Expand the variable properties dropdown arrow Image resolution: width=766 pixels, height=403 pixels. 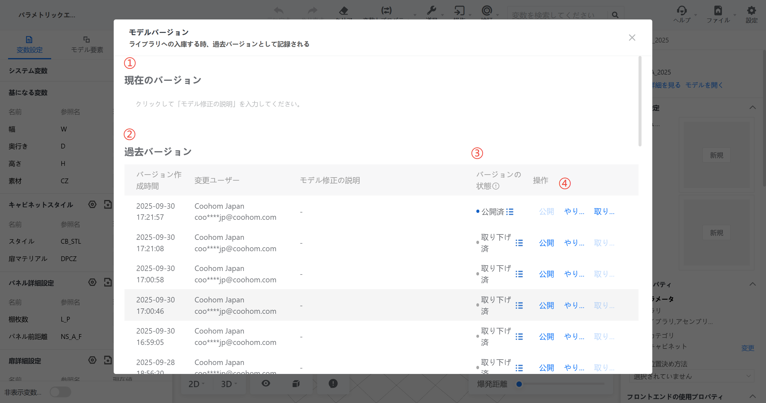(415, 15)
